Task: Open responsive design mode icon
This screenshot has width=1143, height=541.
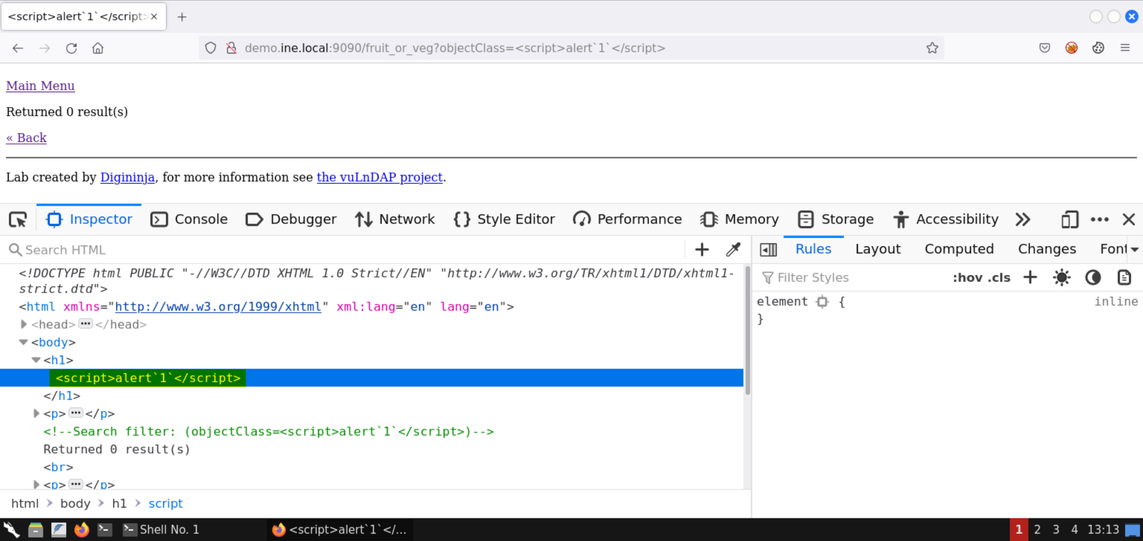Action: coord(1069,219)
